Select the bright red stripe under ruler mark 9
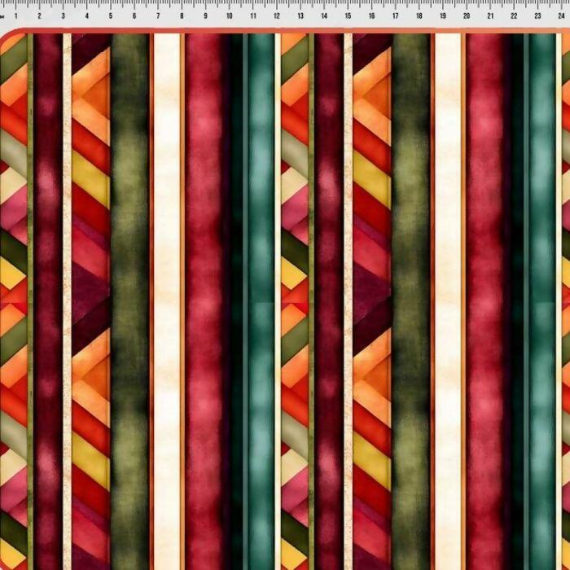 [205, 285]
